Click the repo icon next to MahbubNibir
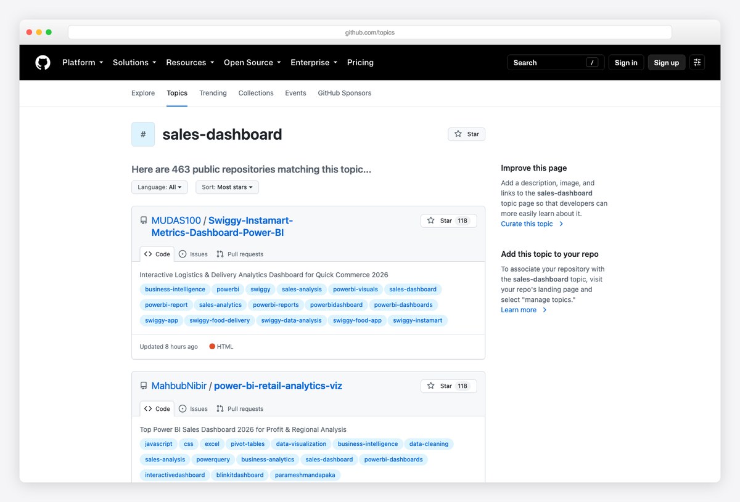Image resolution: width=740 pixels, height=502 pixels. (x=144, y=386)
